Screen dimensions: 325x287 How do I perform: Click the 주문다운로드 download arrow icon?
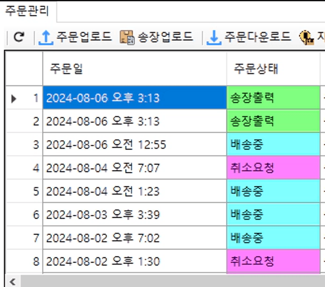pos(214,38)
